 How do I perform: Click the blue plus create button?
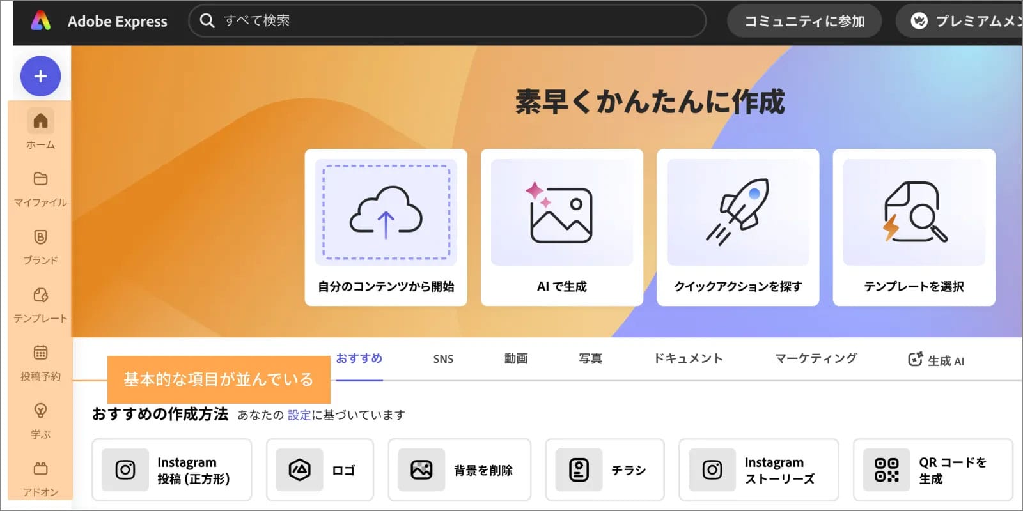(40, 76)
